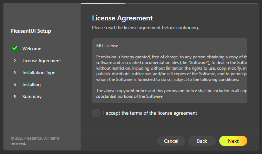This screenshot has height=154, width=262.
Task: Accept the license agreement terms checkbox
Action: (x=96, y=113)
